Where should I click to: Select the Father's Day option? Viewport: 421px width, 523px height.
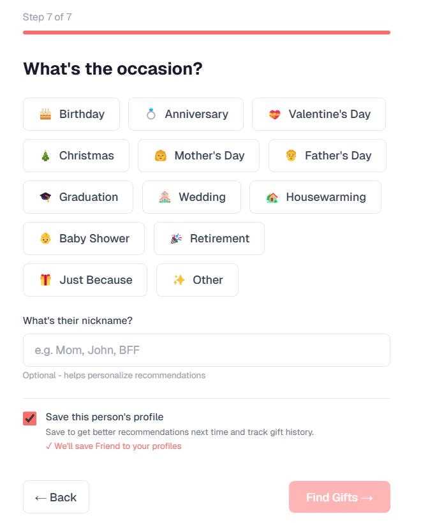coord(327,156)
